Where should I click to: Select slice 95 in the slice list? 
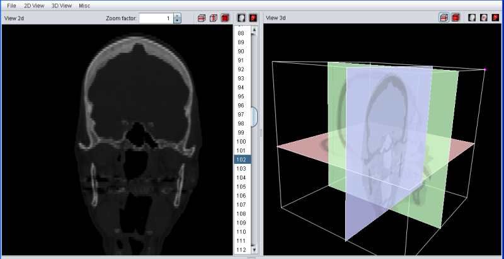tap(241, 96)
